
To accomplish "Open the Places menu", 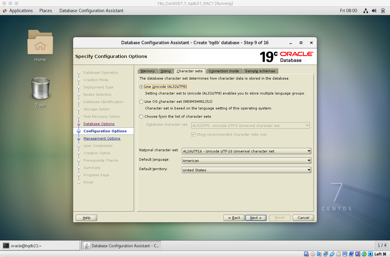I will tap(46, 11).
